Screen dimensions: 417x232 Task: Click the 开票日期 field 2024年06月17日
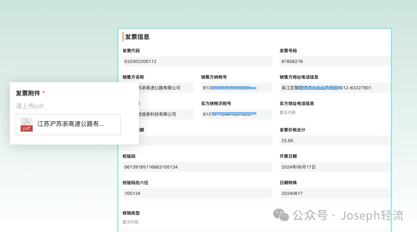pyautogui.click(x=335, y=167)
